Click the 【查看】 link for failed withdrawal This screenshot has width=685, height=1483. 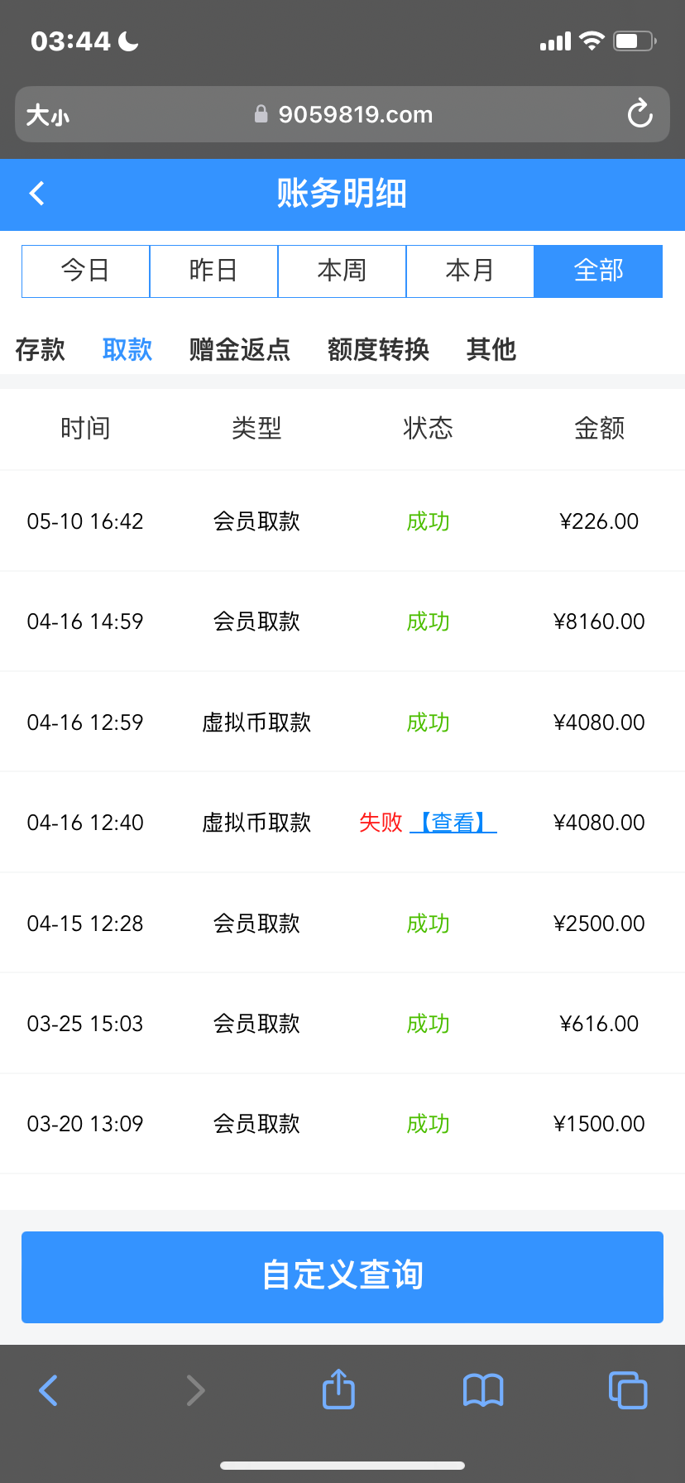(453, 823)
